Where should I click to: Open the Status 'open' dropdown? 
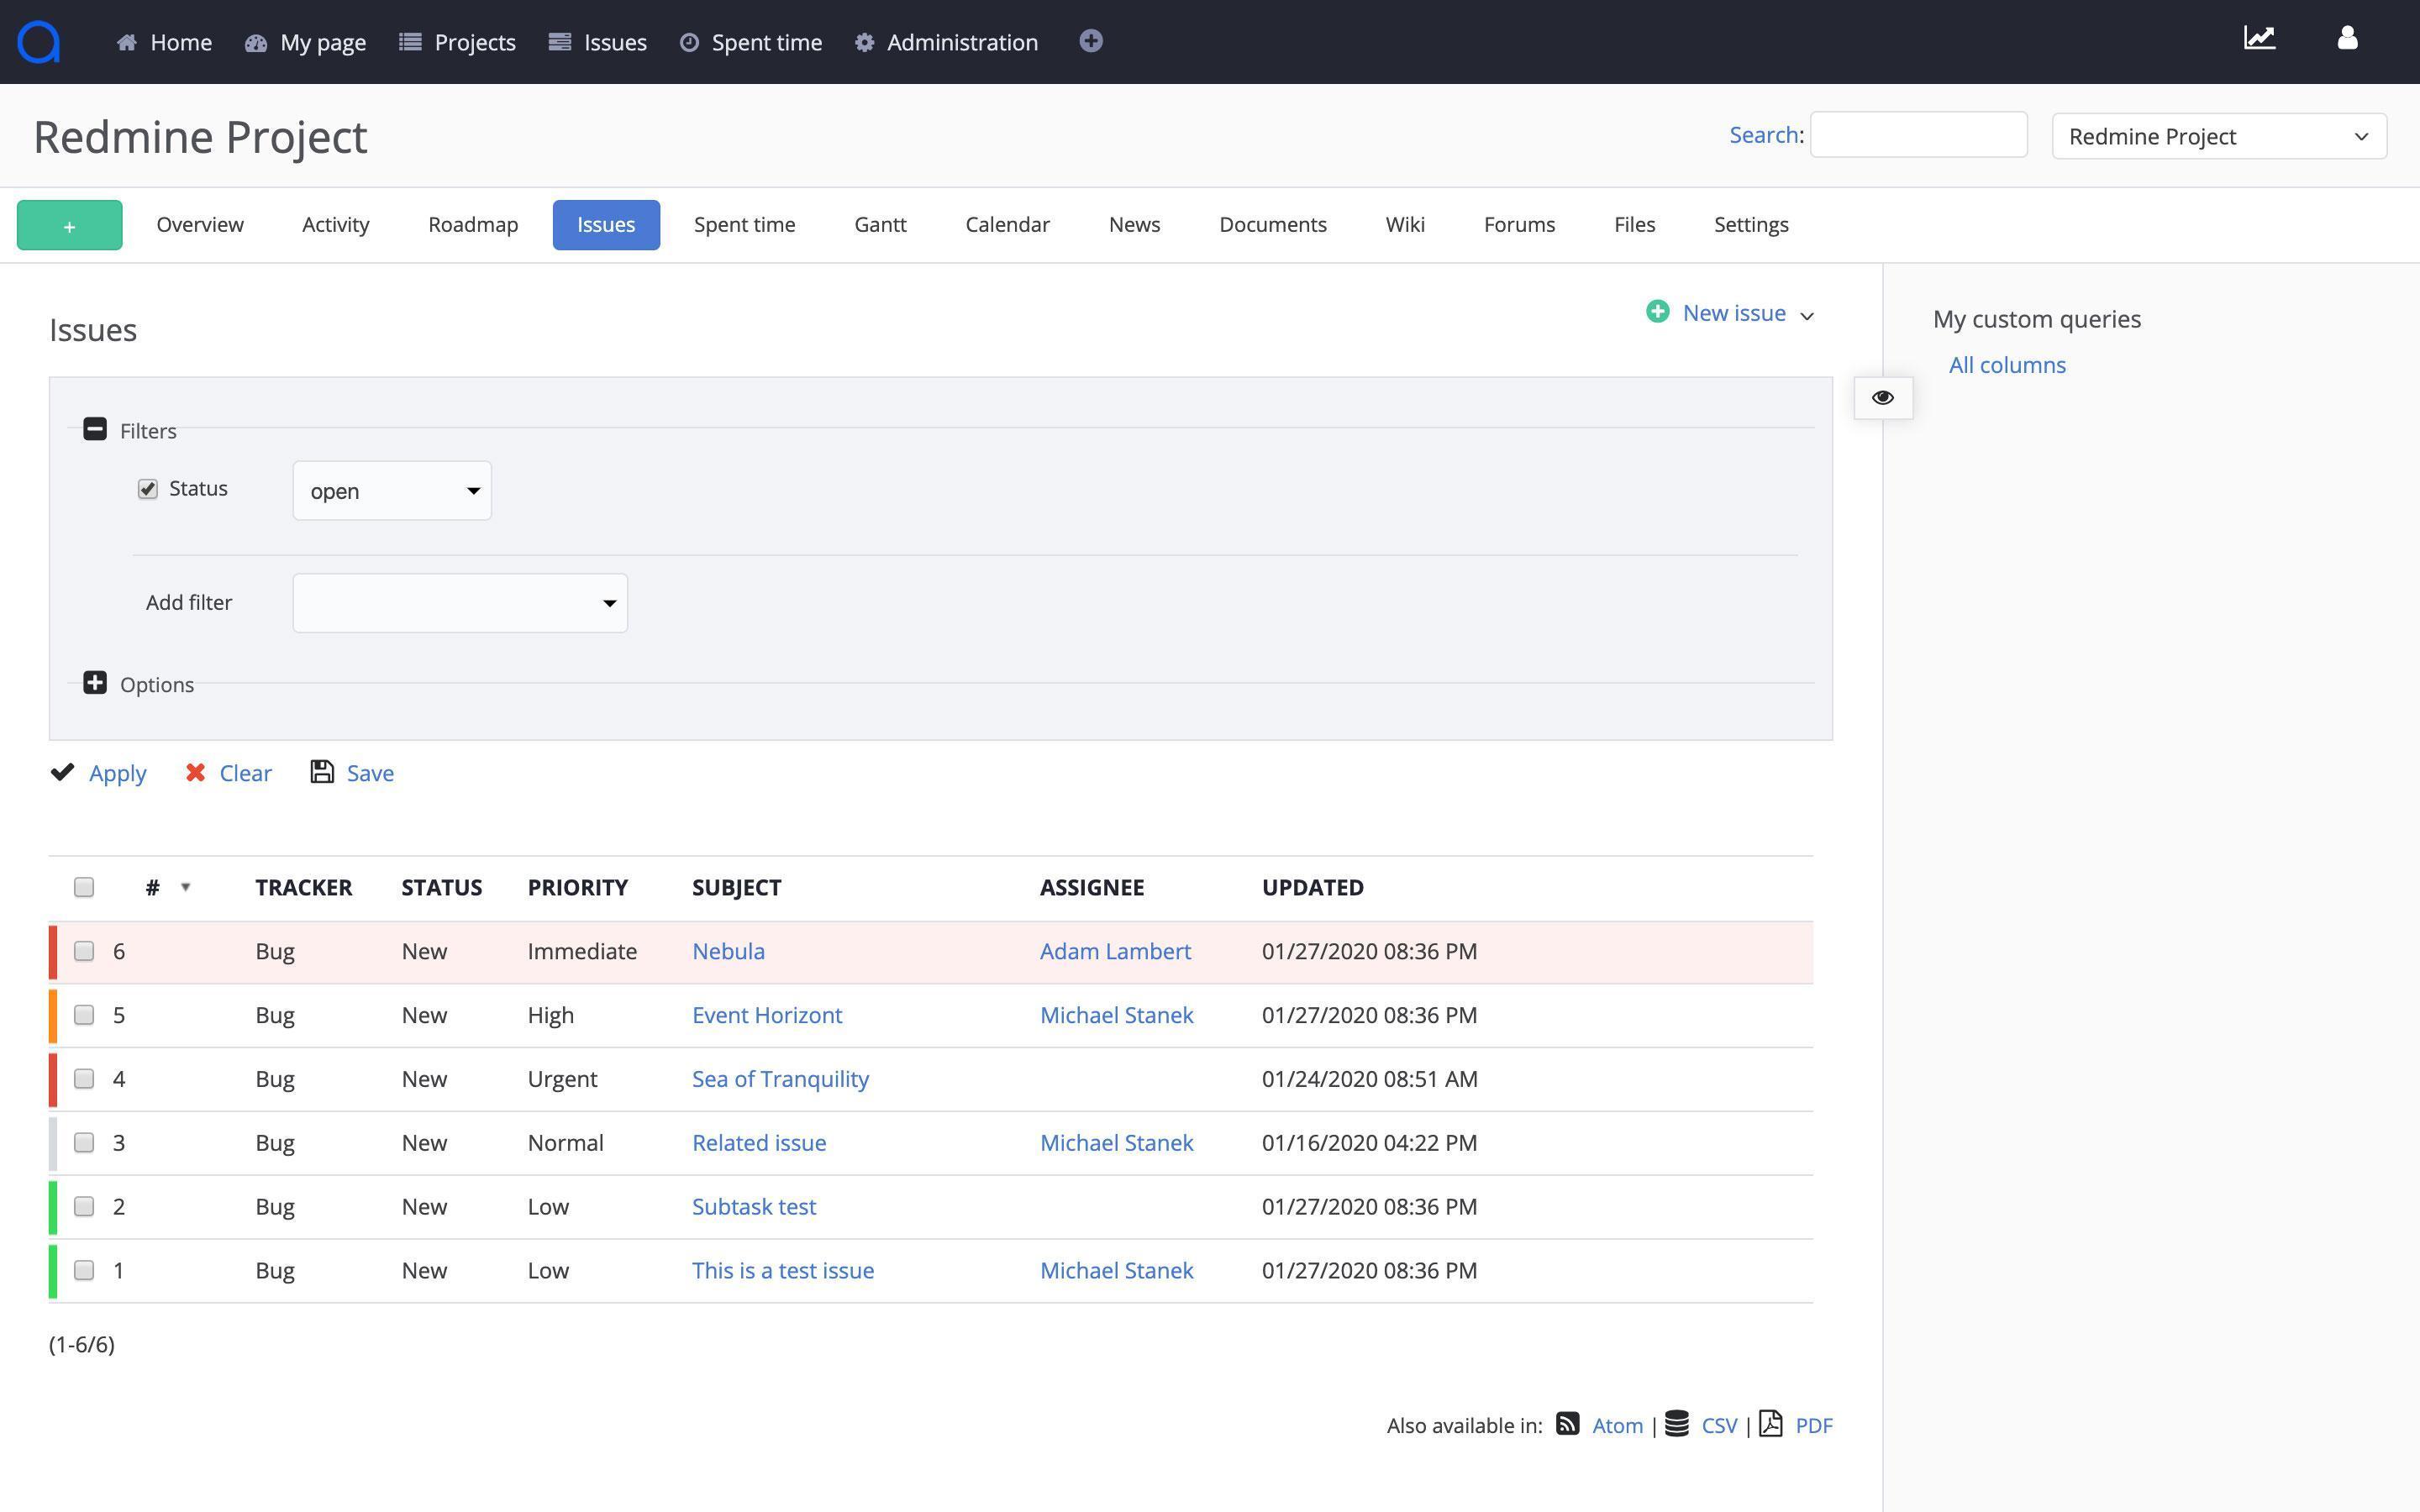(392, 491)
